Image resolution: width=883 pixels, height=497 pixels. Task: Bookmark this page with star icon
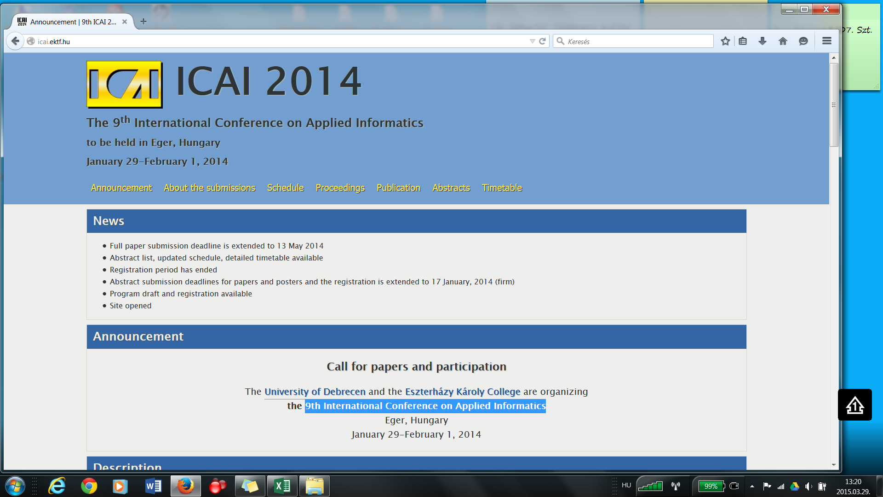[x=725, y=41]
